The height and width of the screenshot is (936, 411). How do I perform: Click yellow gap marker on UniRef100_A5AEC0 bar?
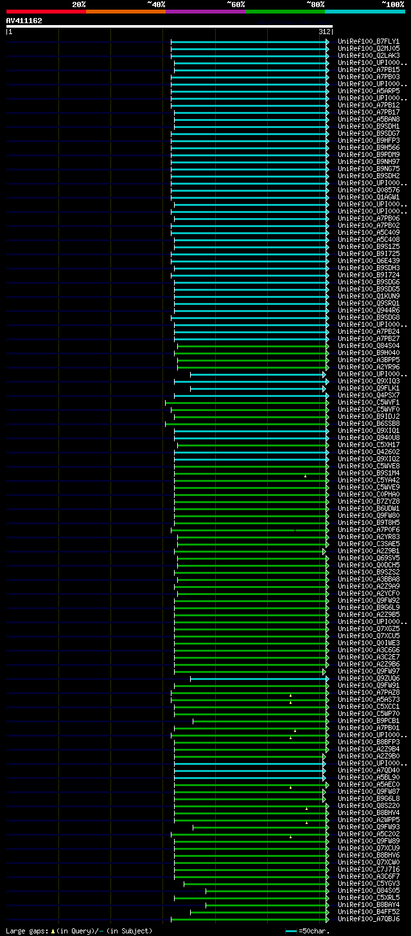pyautogui.click(x=290, y=787)
